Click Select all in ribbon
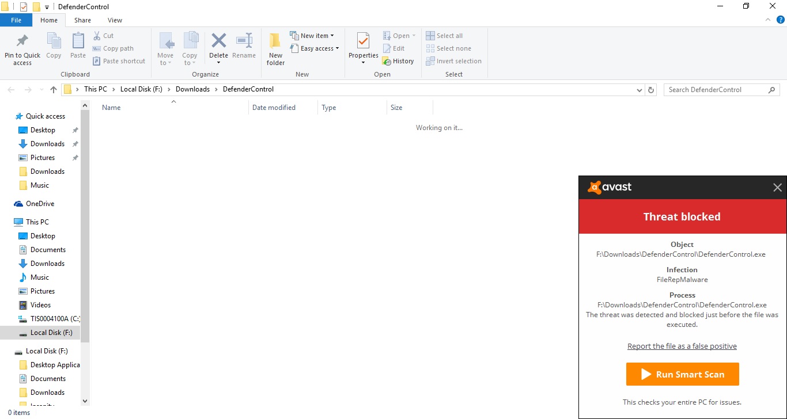The image size is (787, 419). tap(444, 36)
